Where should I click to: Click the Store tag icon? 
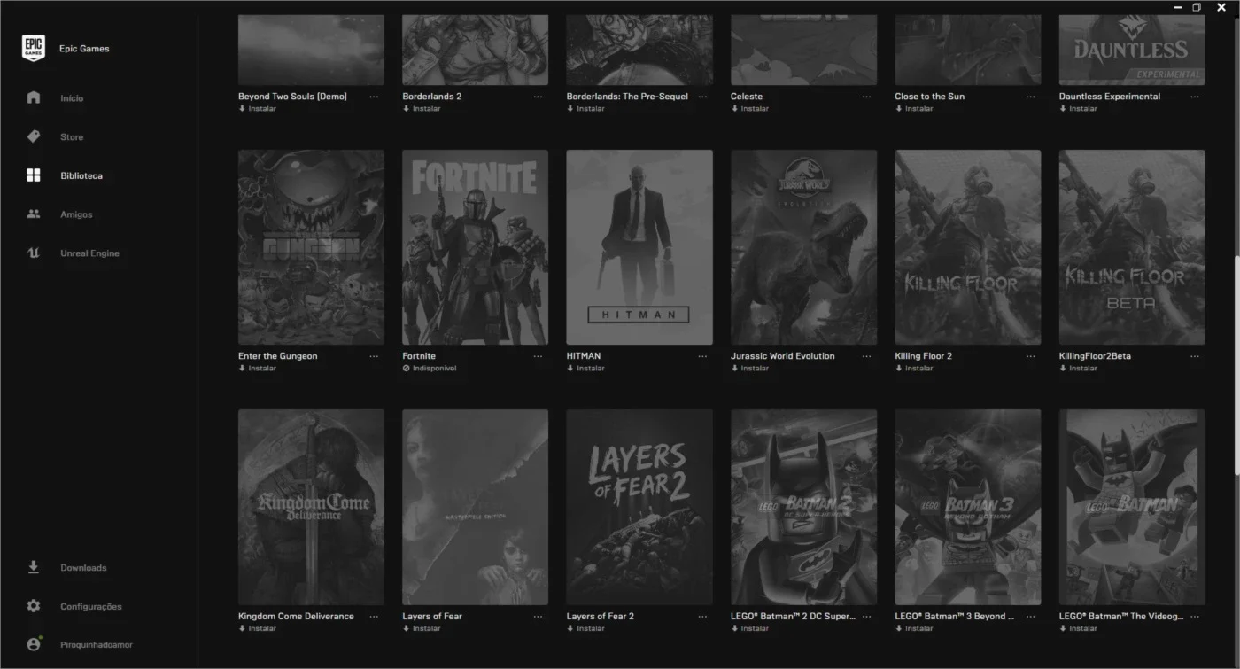click(34, 136)
